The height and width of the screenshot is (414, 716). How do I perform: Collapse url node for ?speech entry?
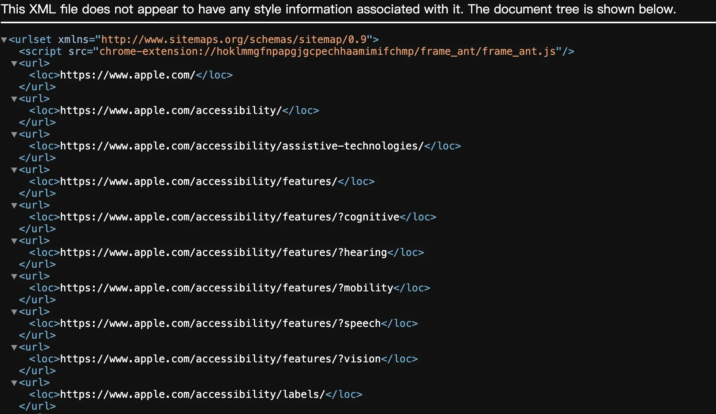click(x=14, y=312)
